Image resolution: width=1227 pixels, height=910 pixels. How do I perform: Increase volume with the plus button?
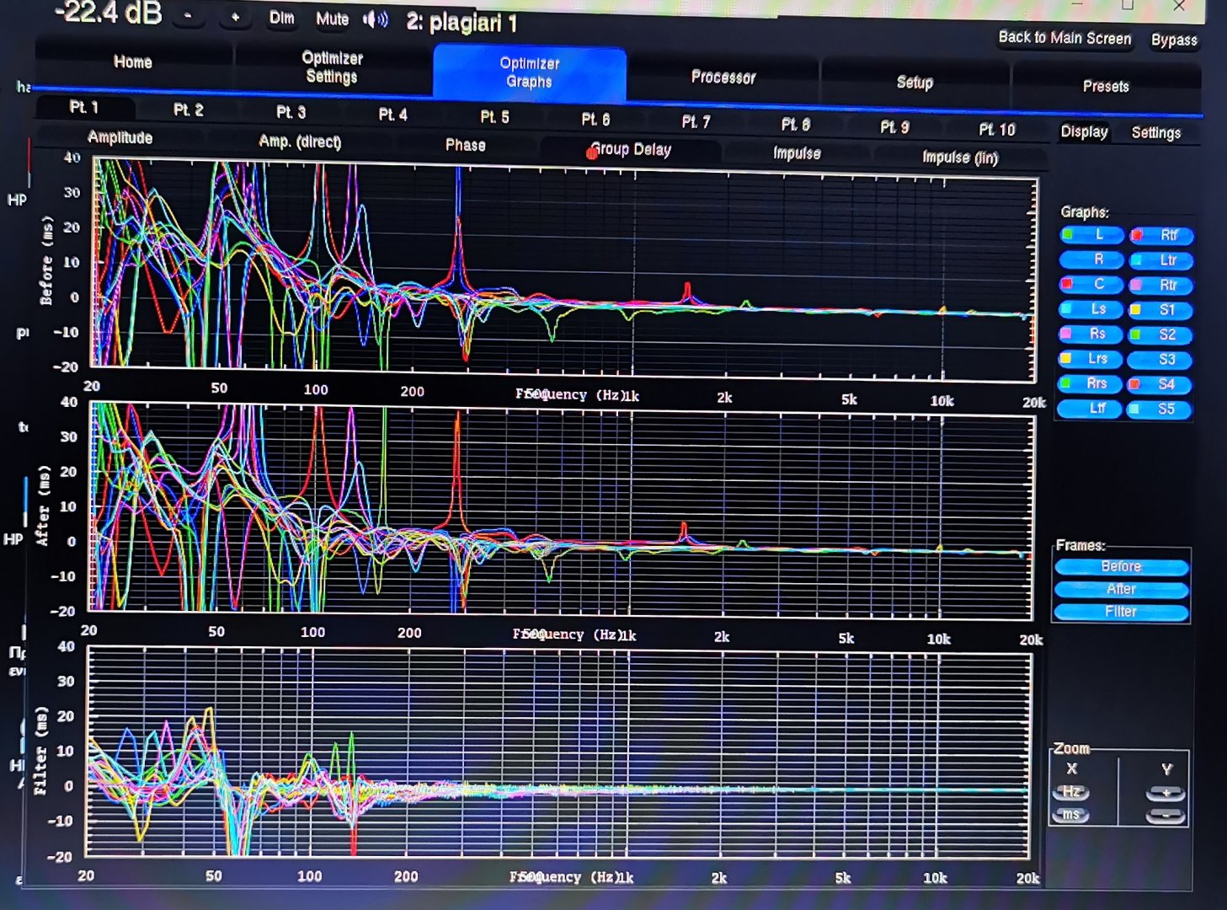(x=235, y=17)
